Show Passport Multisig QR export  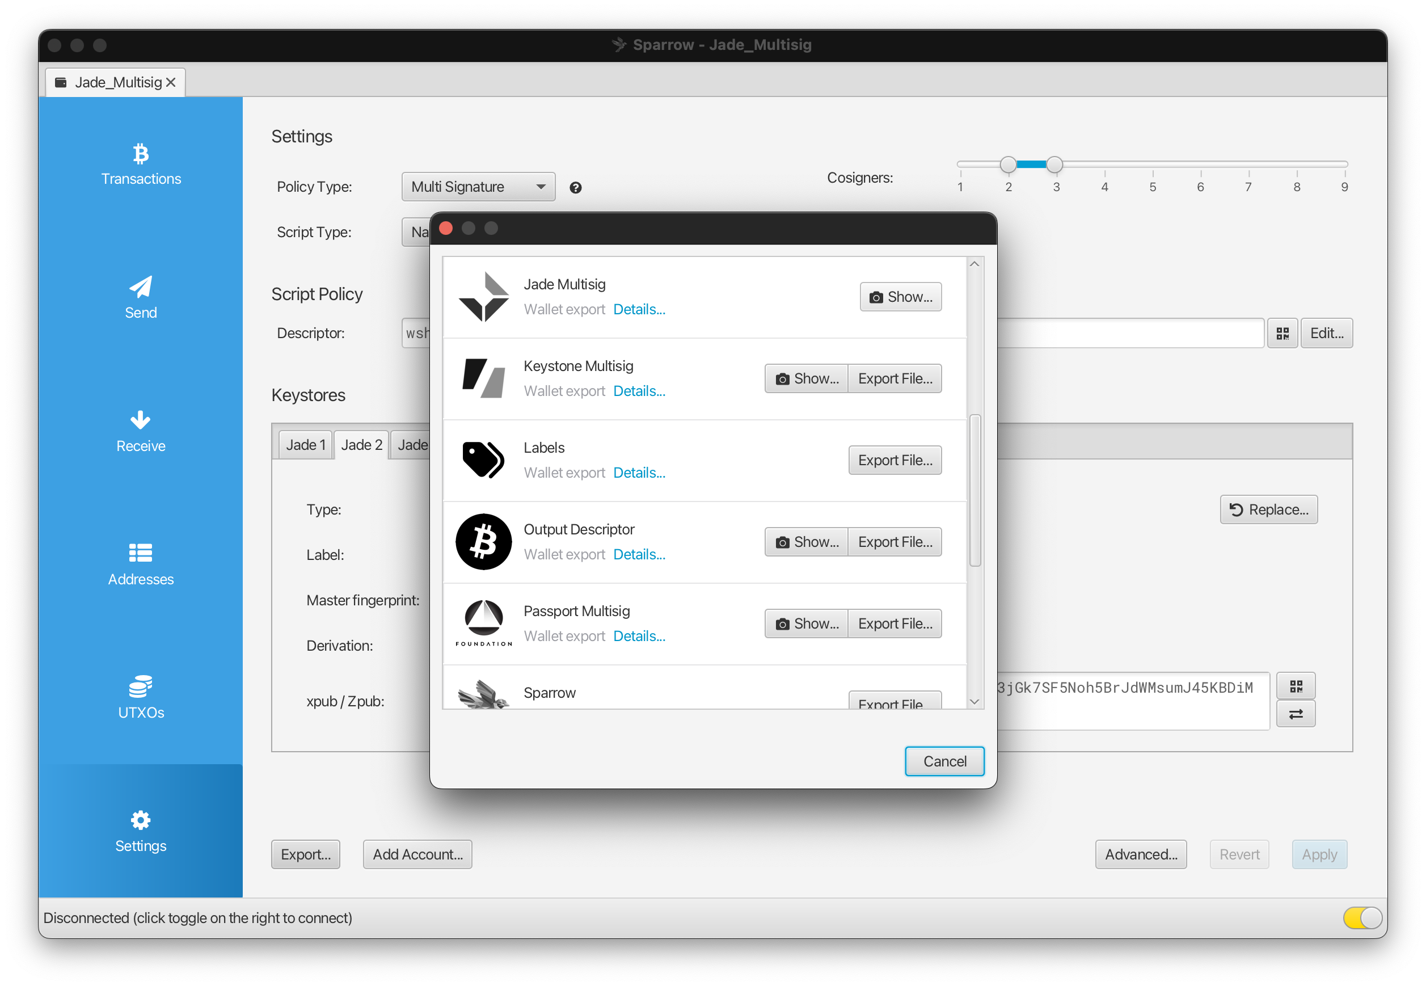(x=807, y=623)
